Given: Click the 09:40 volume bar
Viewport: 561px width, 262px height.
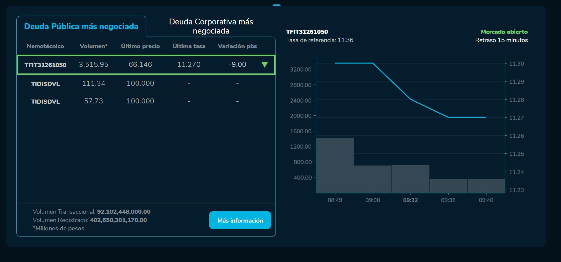Looking at the screenshot, I should pos(486,186).
